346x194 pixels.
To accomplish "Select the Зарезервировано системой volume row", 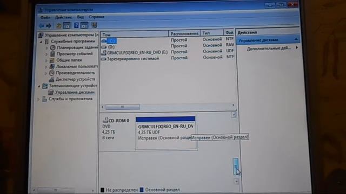I will pos(168,58).
